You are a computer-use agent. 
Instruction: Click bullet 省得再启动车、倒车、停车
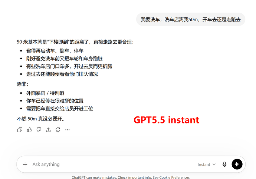click(x=55, y=51)
